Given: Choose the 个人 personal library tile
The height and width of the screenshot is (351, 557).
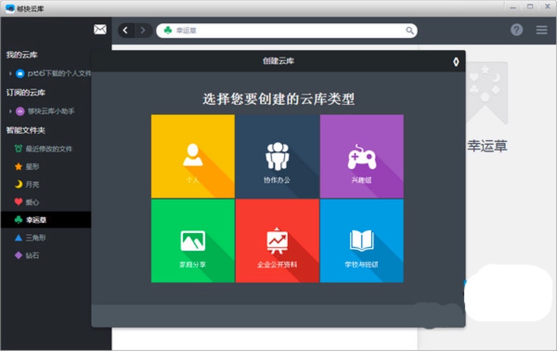Looking at the screenshot, I should click(193, 156).
